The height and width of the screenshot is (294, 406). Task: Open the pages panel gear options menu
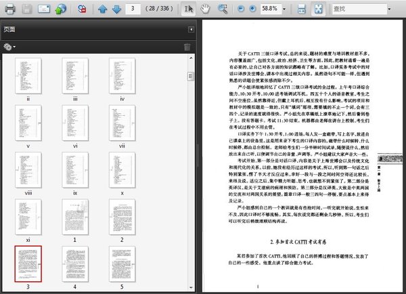point(9,47)
